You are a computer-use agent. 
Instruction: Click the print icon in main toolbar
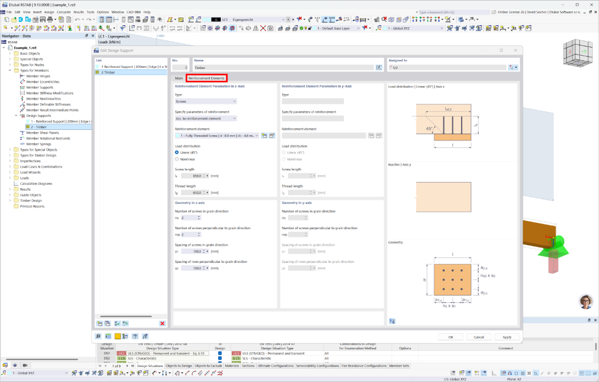tap(50, 19)
